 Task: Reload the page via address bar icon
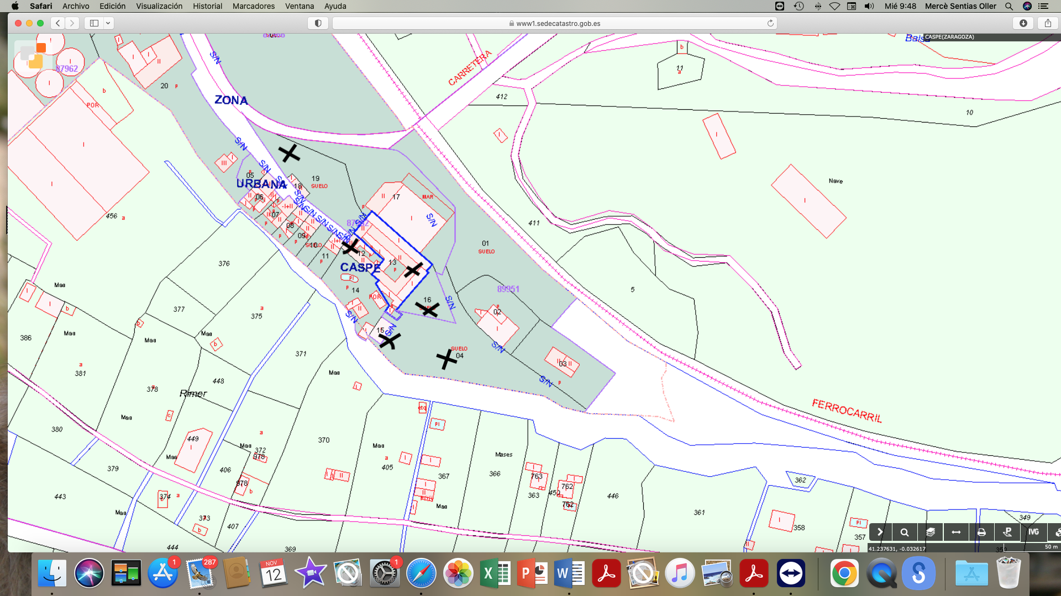click(x=770, y=23)
